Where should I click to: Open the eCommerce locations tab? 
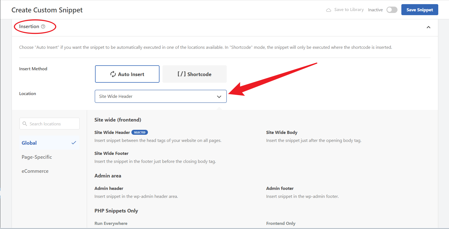pyautogui.click(x=35, y=171)
